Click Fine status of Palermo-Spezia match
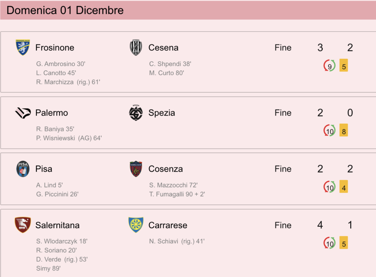 point(283,113)
